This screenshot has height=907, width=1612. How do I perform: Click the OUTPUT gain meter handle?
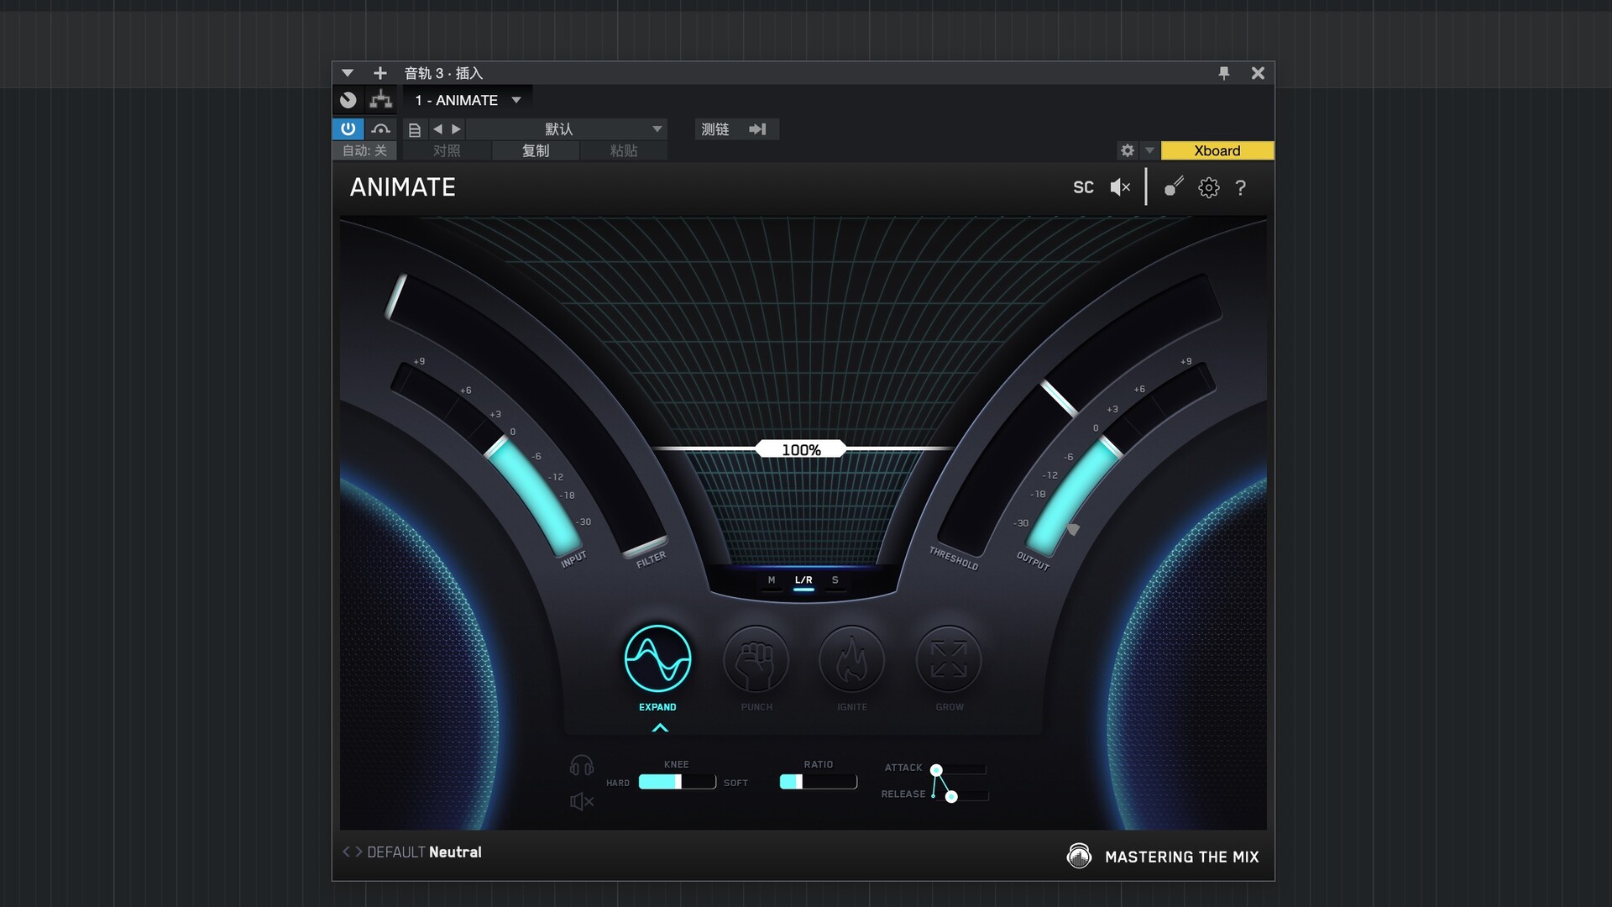pyautogui.click(x=1112, y=448)
